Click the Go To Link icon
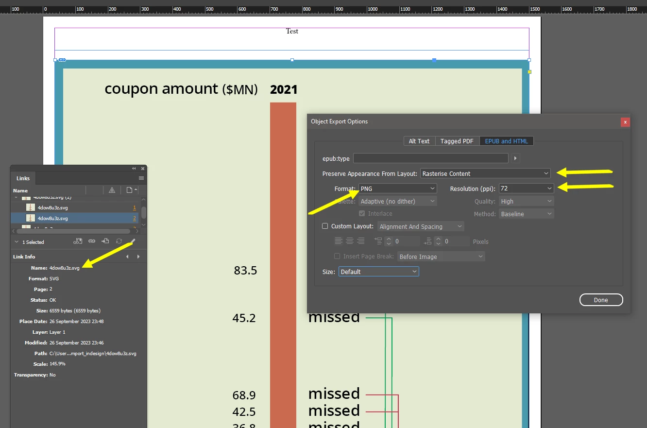 (x=105, y=241)
